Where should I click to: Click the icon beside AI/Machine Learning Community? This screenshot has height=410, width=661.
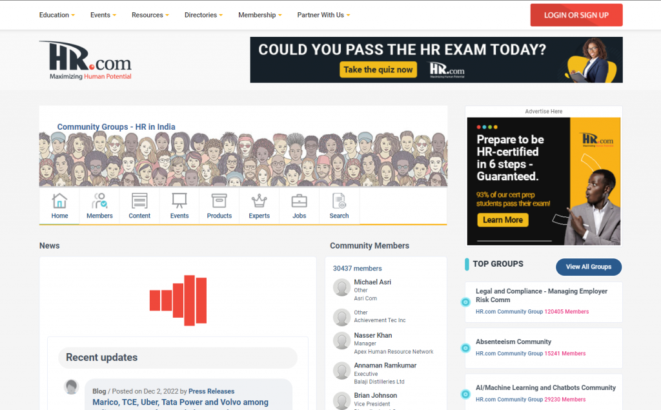pos(465,393)
